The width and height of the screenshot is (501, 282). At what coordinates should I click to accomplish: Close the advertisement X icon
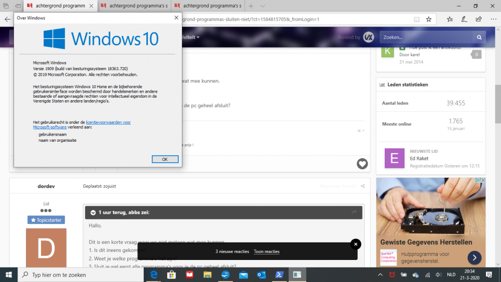[483, 180]
